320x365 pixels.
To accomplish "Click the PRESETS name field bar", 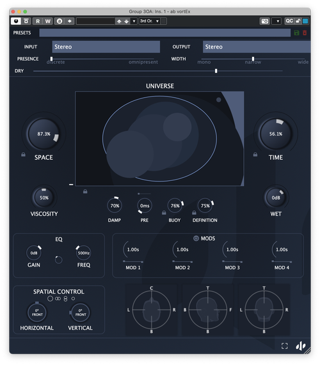I will tap(164, 33).
